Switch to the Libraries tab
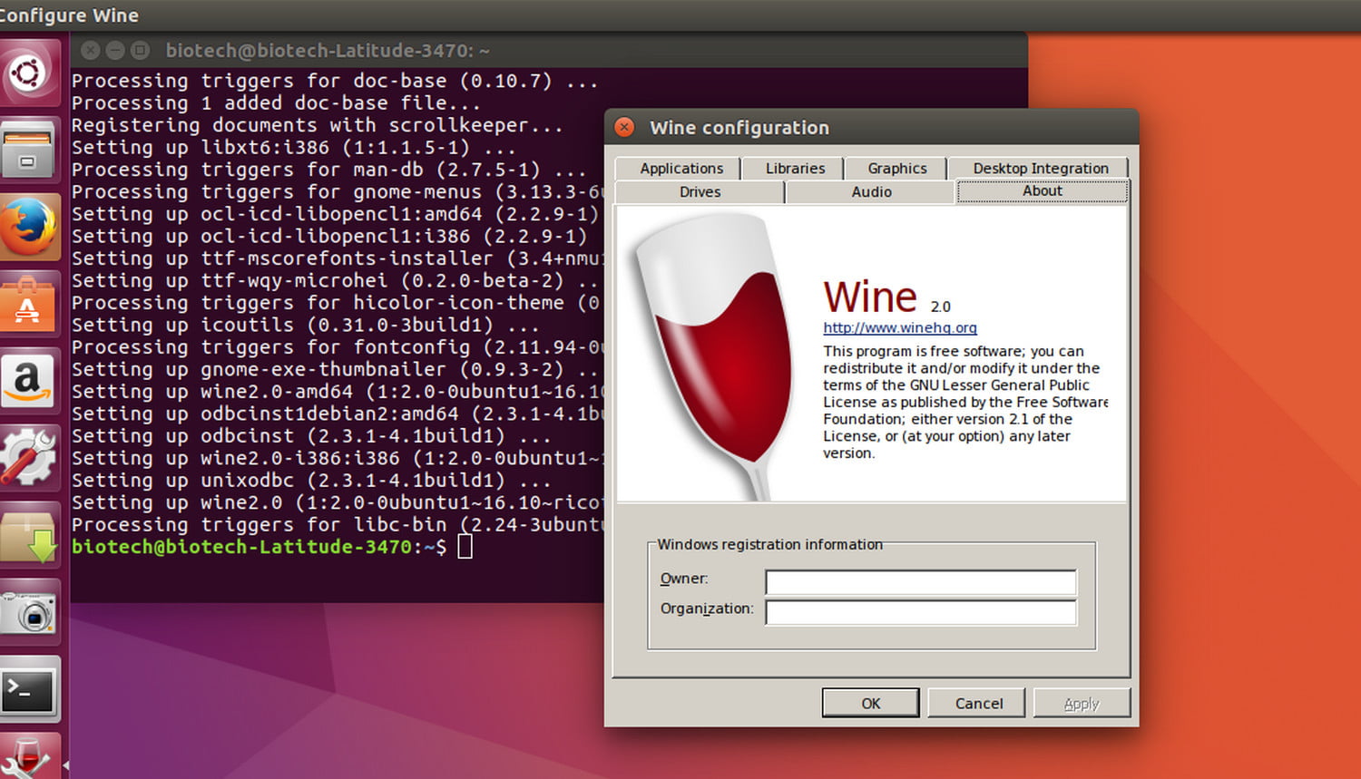Image resolution: width=1361 pixels, height=779 pixels. (795, 169)
